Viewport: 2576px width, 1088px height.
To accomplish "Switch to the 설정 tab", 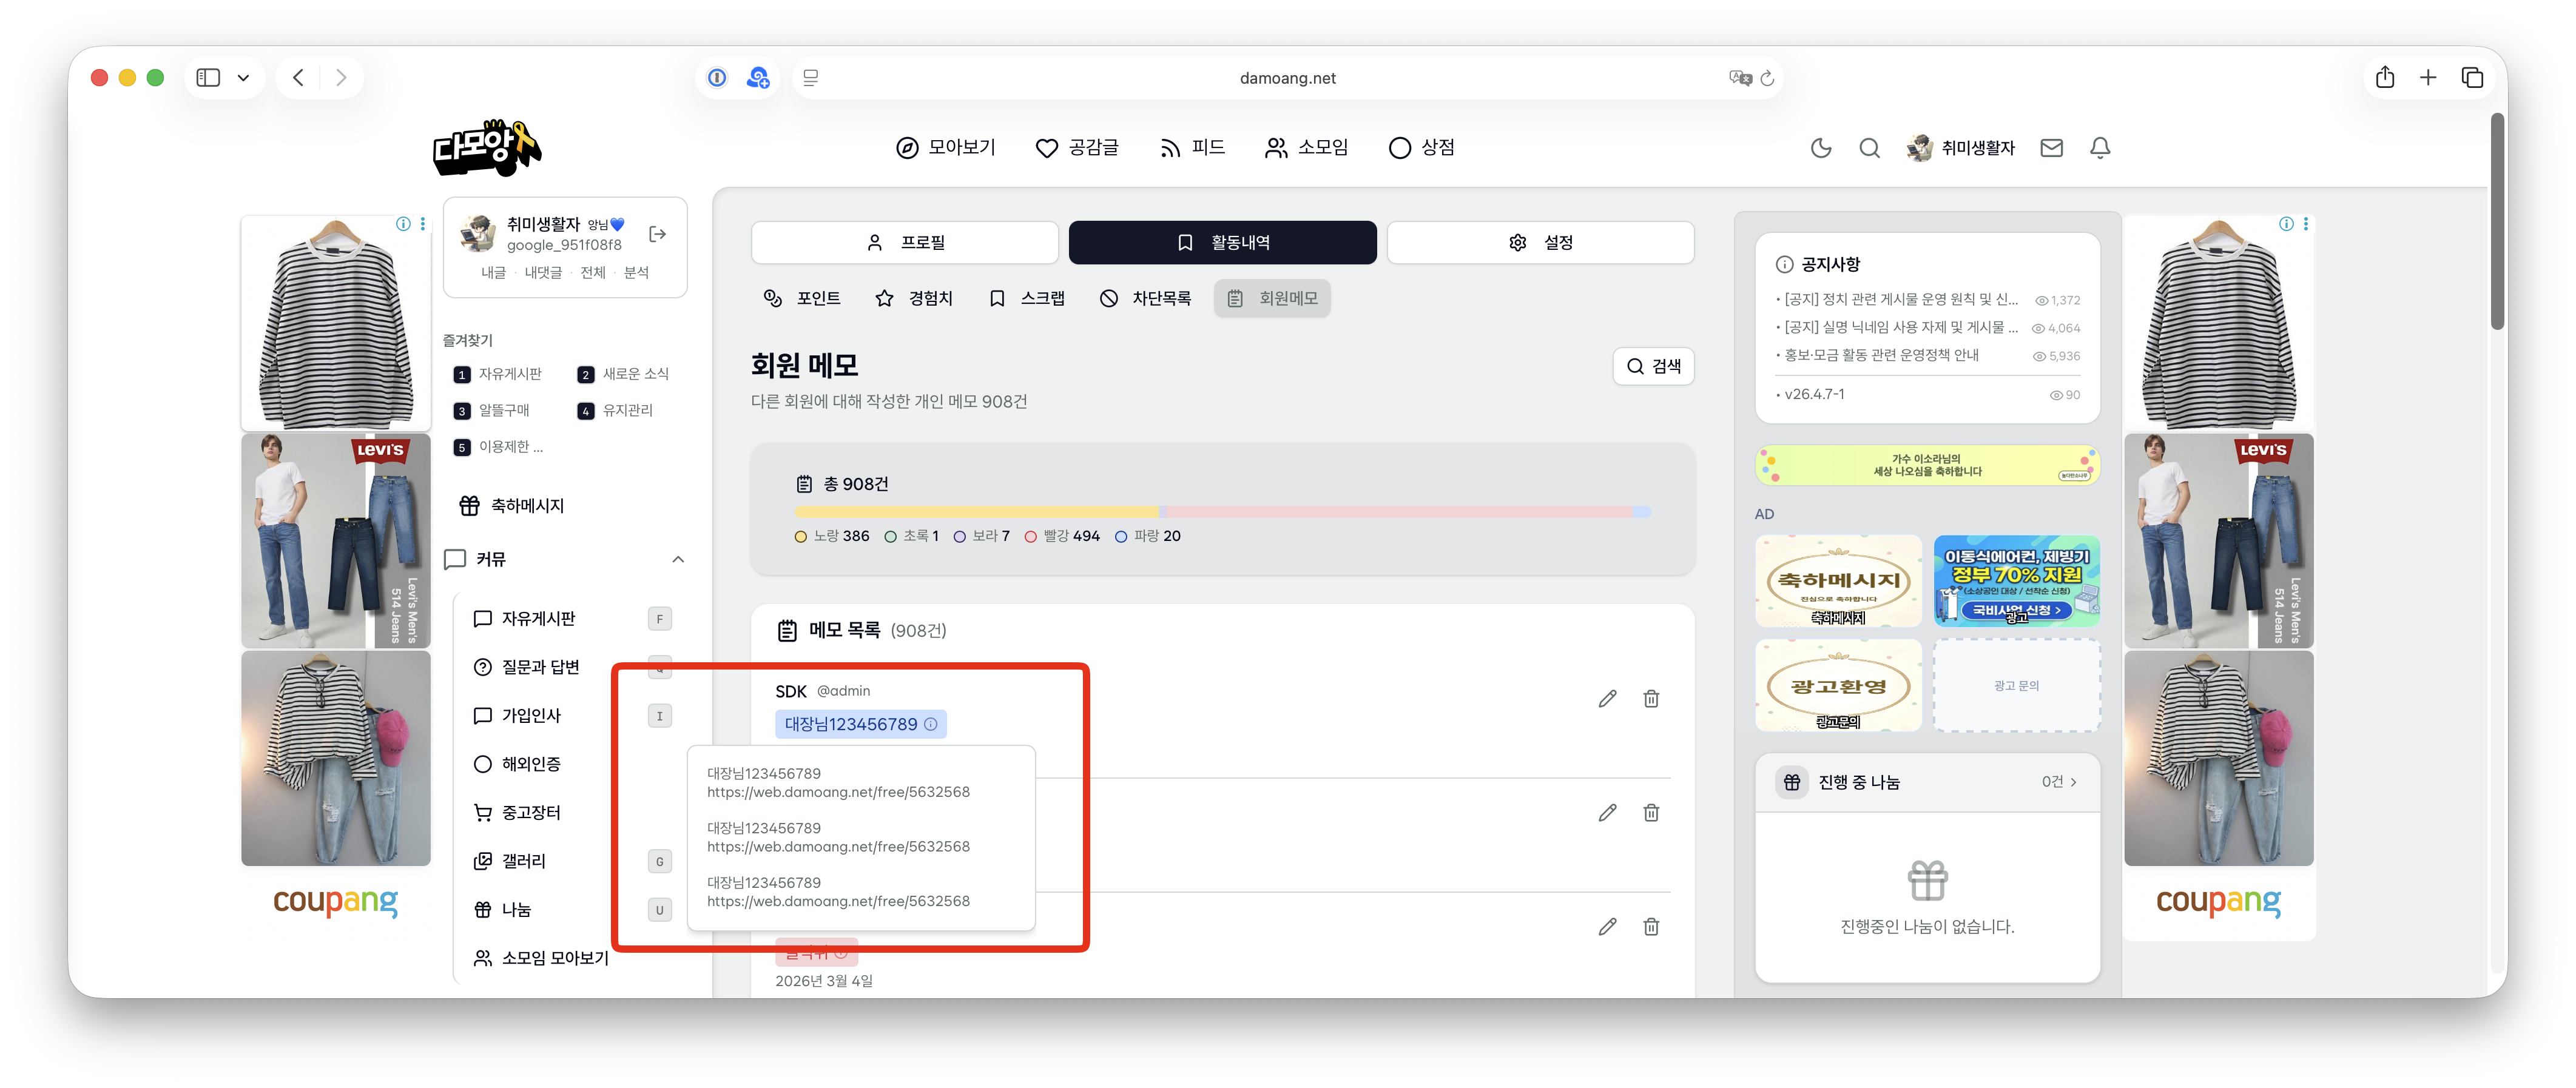I will click(x=1540, y=243).
